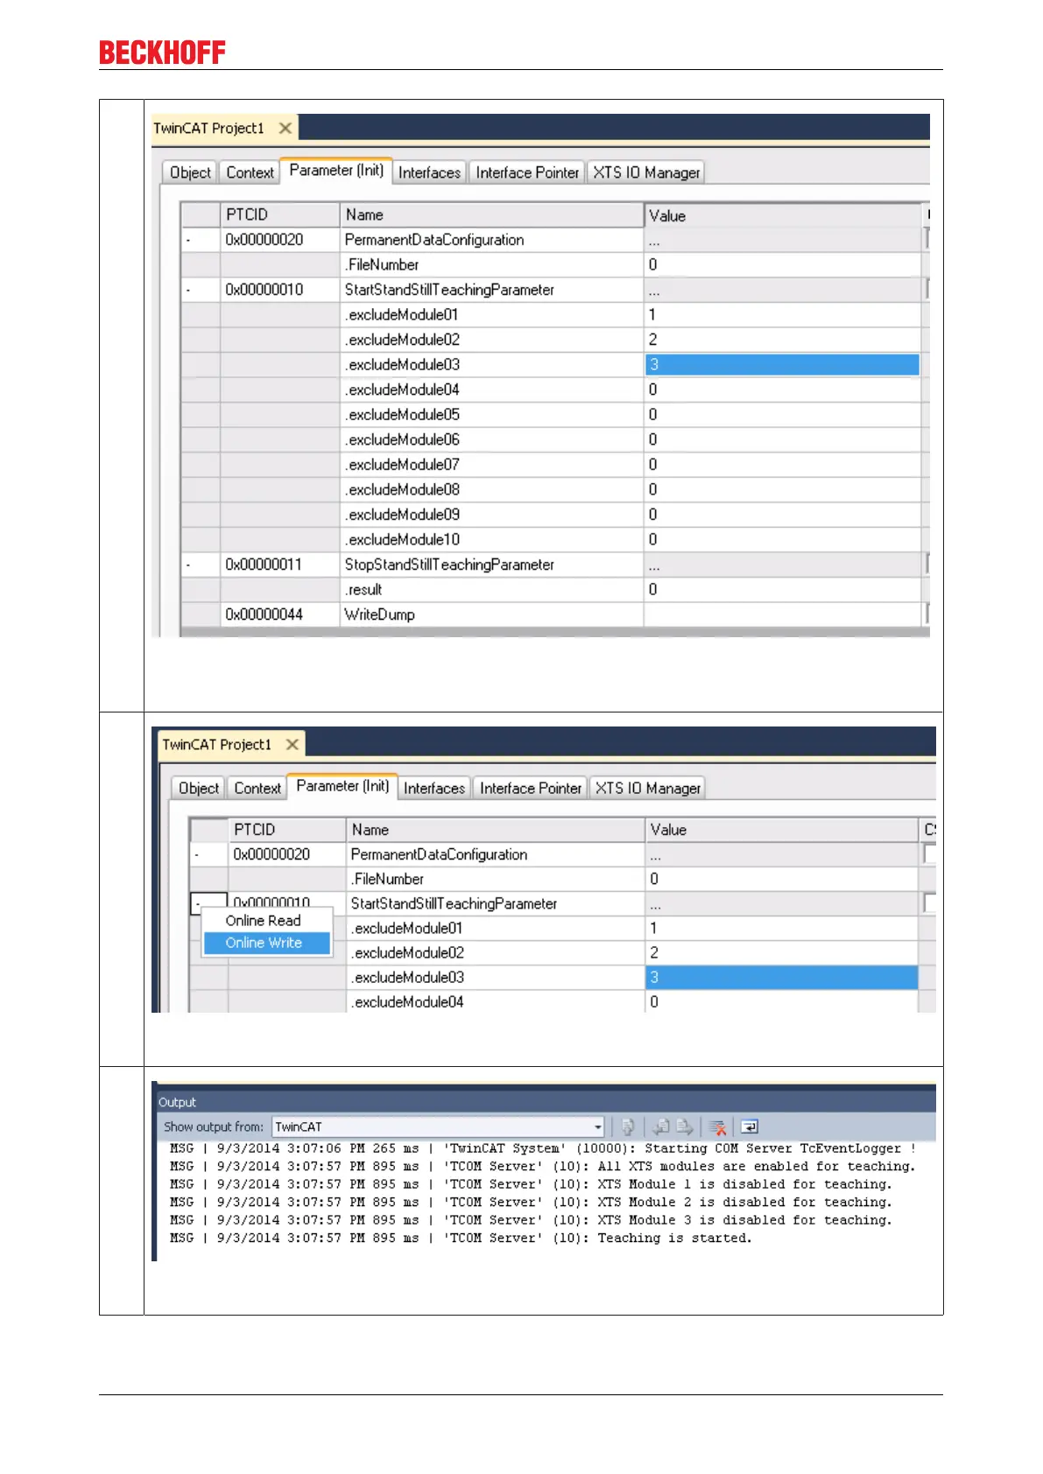Viewport: 1043px width, 1474px height.
Task: Open XTS IO Manager tab in middle window
Action: [x=648, y=788]
